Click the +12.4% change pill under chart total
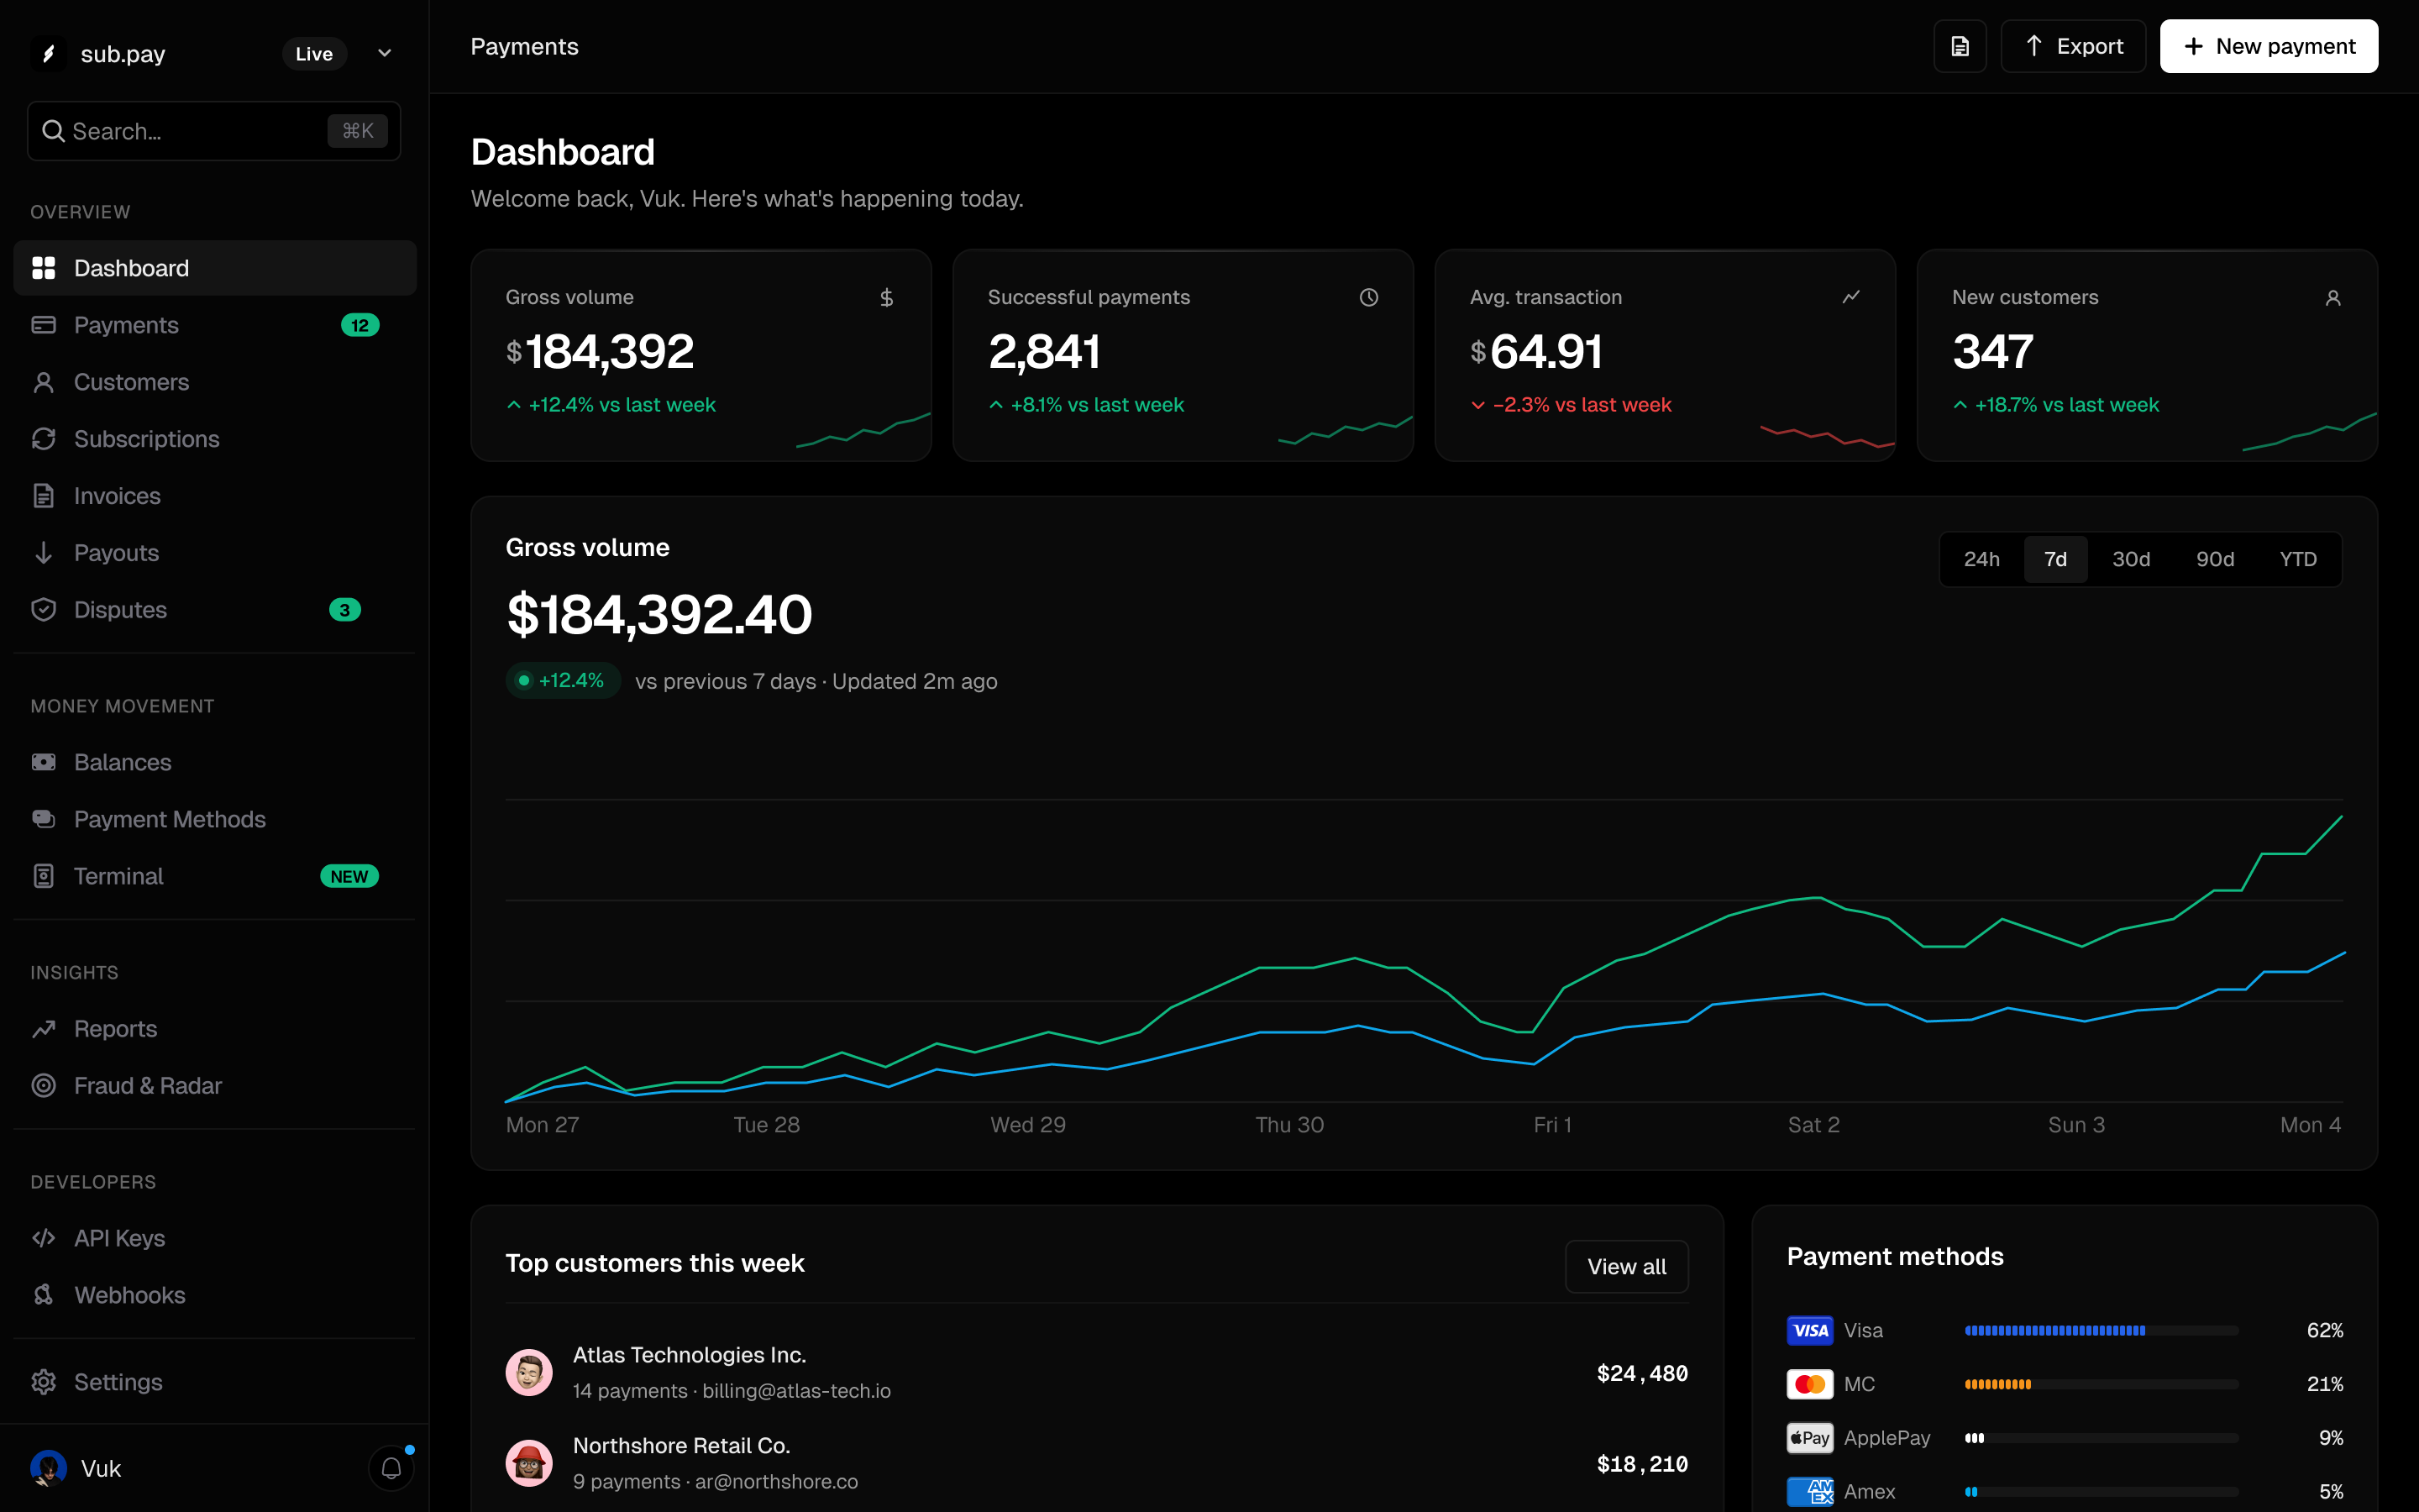The width and height of the screenshot is (2419, 1512). click(563, 681)
